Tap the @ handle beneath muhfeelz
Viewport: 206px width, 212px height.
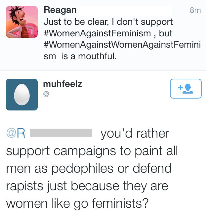click(x=46, y=94)
